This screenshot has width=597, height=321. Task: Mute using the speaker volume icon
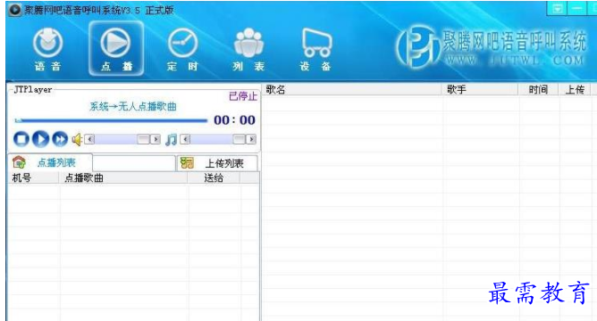point(77,139)
